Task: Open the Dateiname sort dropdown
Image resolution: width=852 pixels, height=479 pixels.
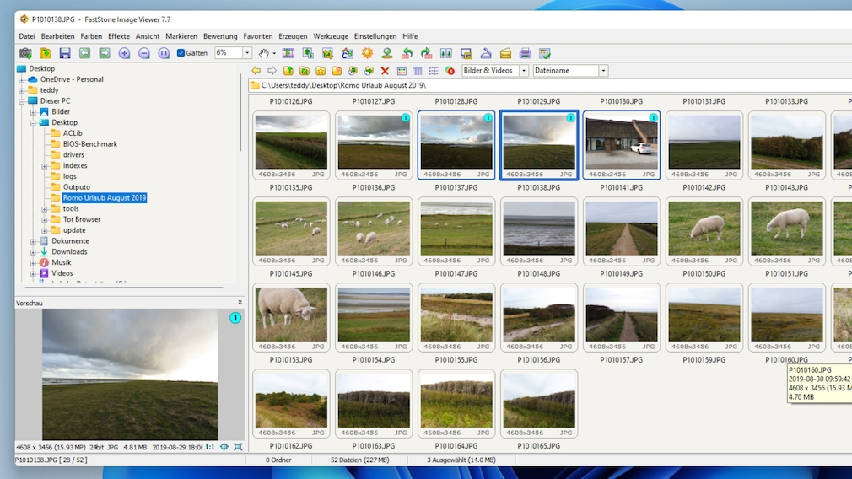Action: point(603,71)
